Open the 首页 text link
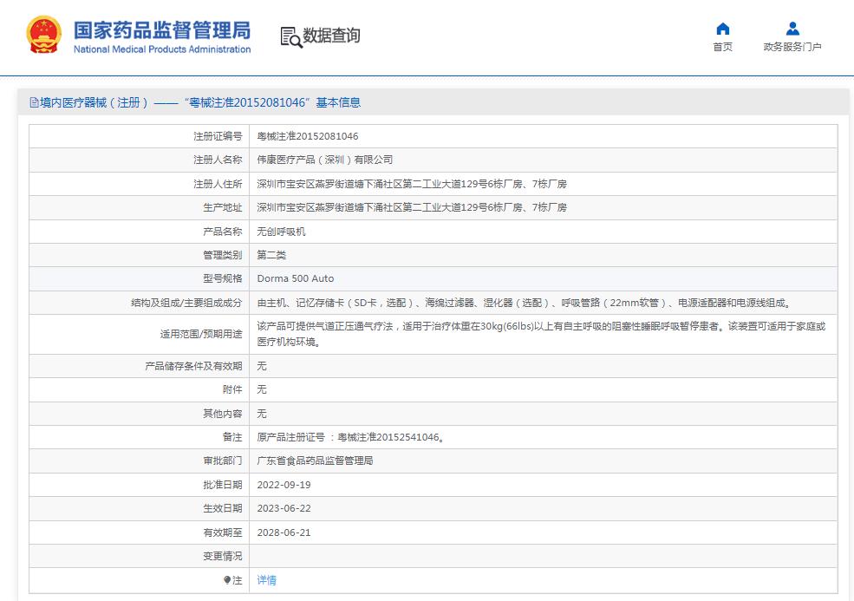 pyautogui.click(x=722, y=47)
